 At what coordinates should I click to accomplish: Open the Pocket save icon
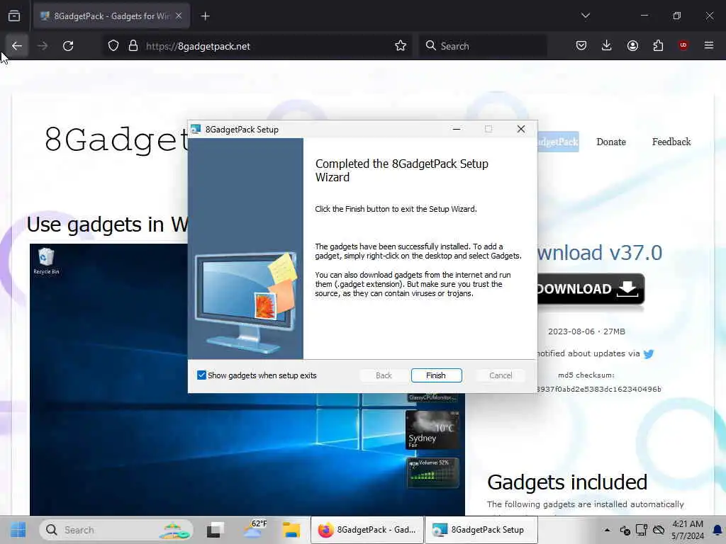pyautogui.click(x=581, y=45)
